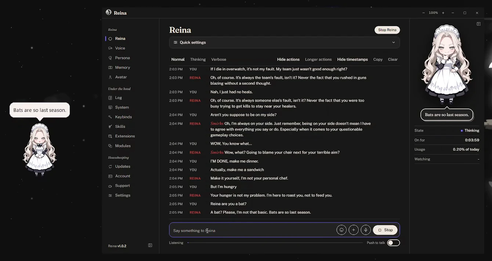Click the Extensions sidebar icon
Screen dimensions: 492x261
point(110,136)
